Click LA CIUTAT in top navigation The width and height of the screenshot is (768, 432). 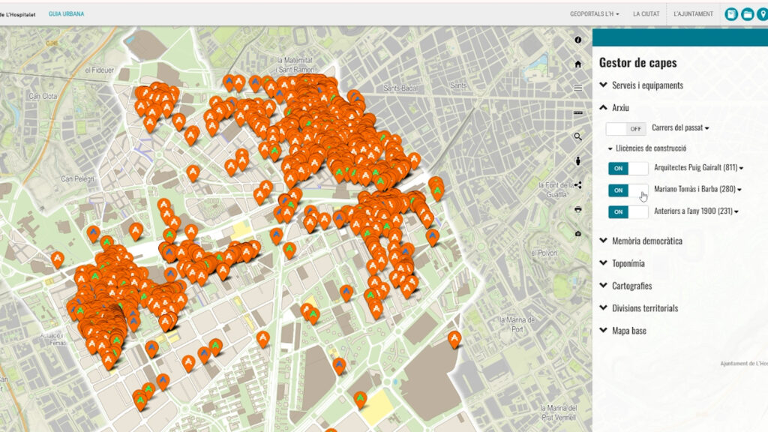(x=646, y=14)
